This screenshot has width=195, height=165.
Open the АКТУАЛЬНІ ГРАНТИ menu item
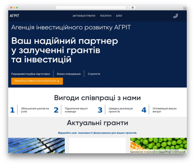[84, 16]
